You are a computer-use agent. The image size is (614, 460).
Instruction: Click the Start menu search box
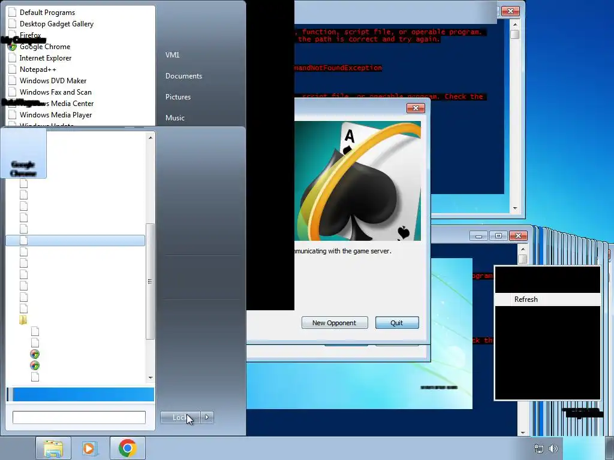[79, 417]
